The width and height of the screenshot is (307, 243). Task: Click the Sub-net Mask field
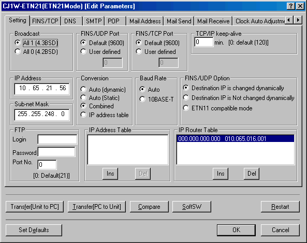[42, 115]
